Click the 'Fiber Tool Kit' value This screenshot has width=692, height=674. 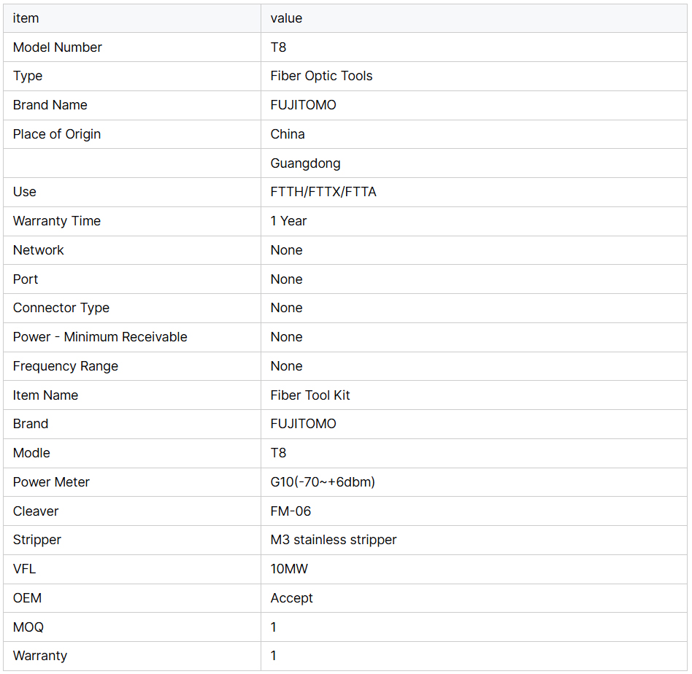[310, 395]
